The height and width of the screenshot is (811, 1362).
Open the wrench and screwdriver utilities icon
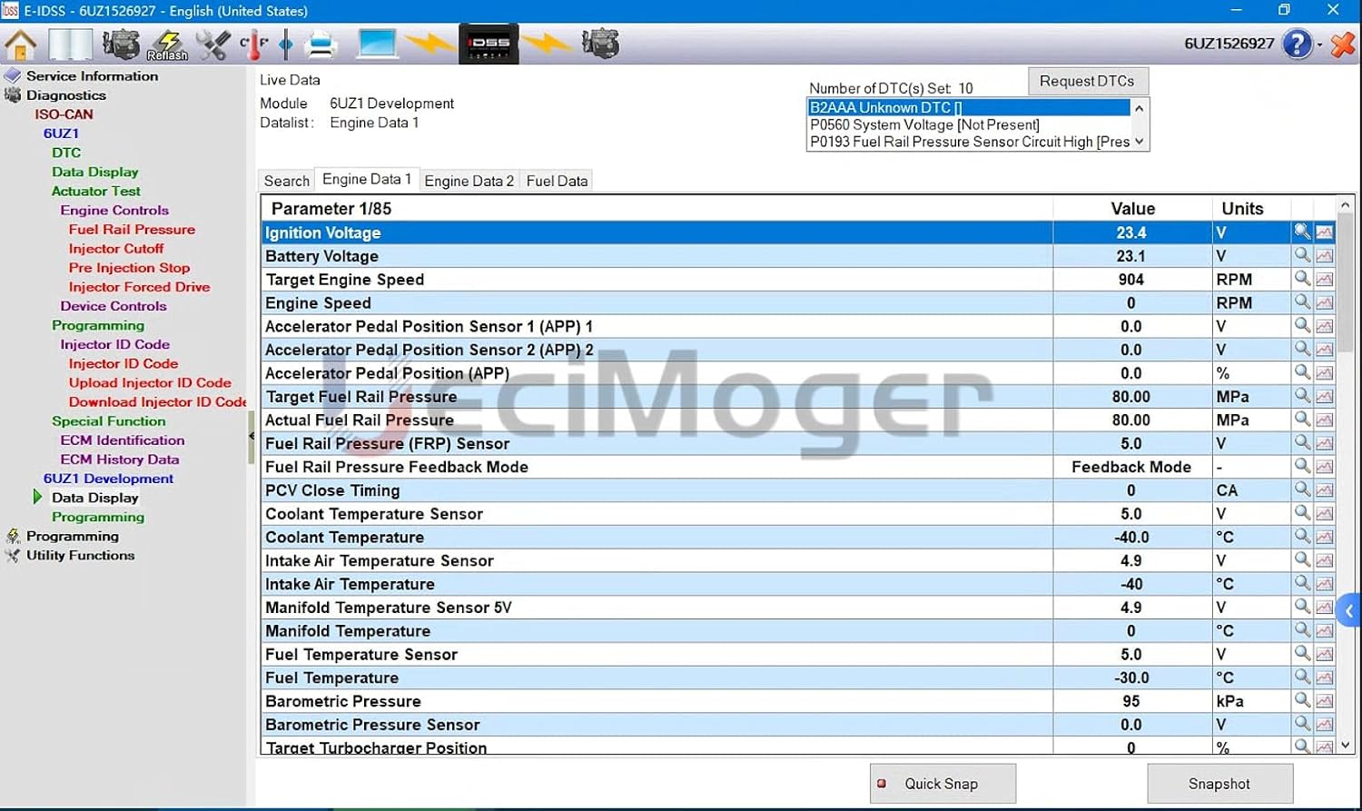(213, 44)
